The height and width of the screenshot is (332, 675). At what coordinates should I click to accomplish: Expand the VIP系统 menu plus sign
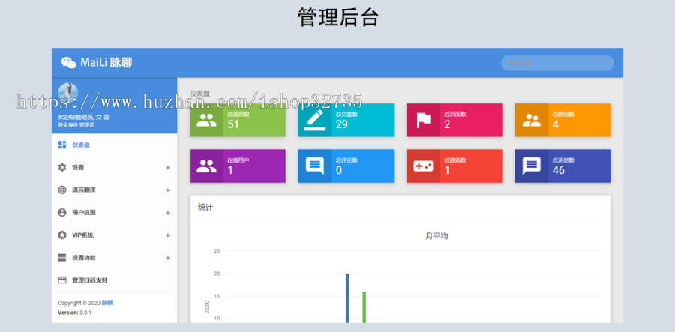point(167,235)
